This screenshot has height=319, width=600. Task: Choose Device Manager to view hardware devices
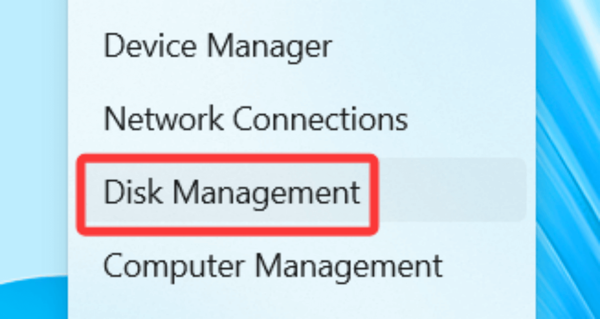point(218,45)
